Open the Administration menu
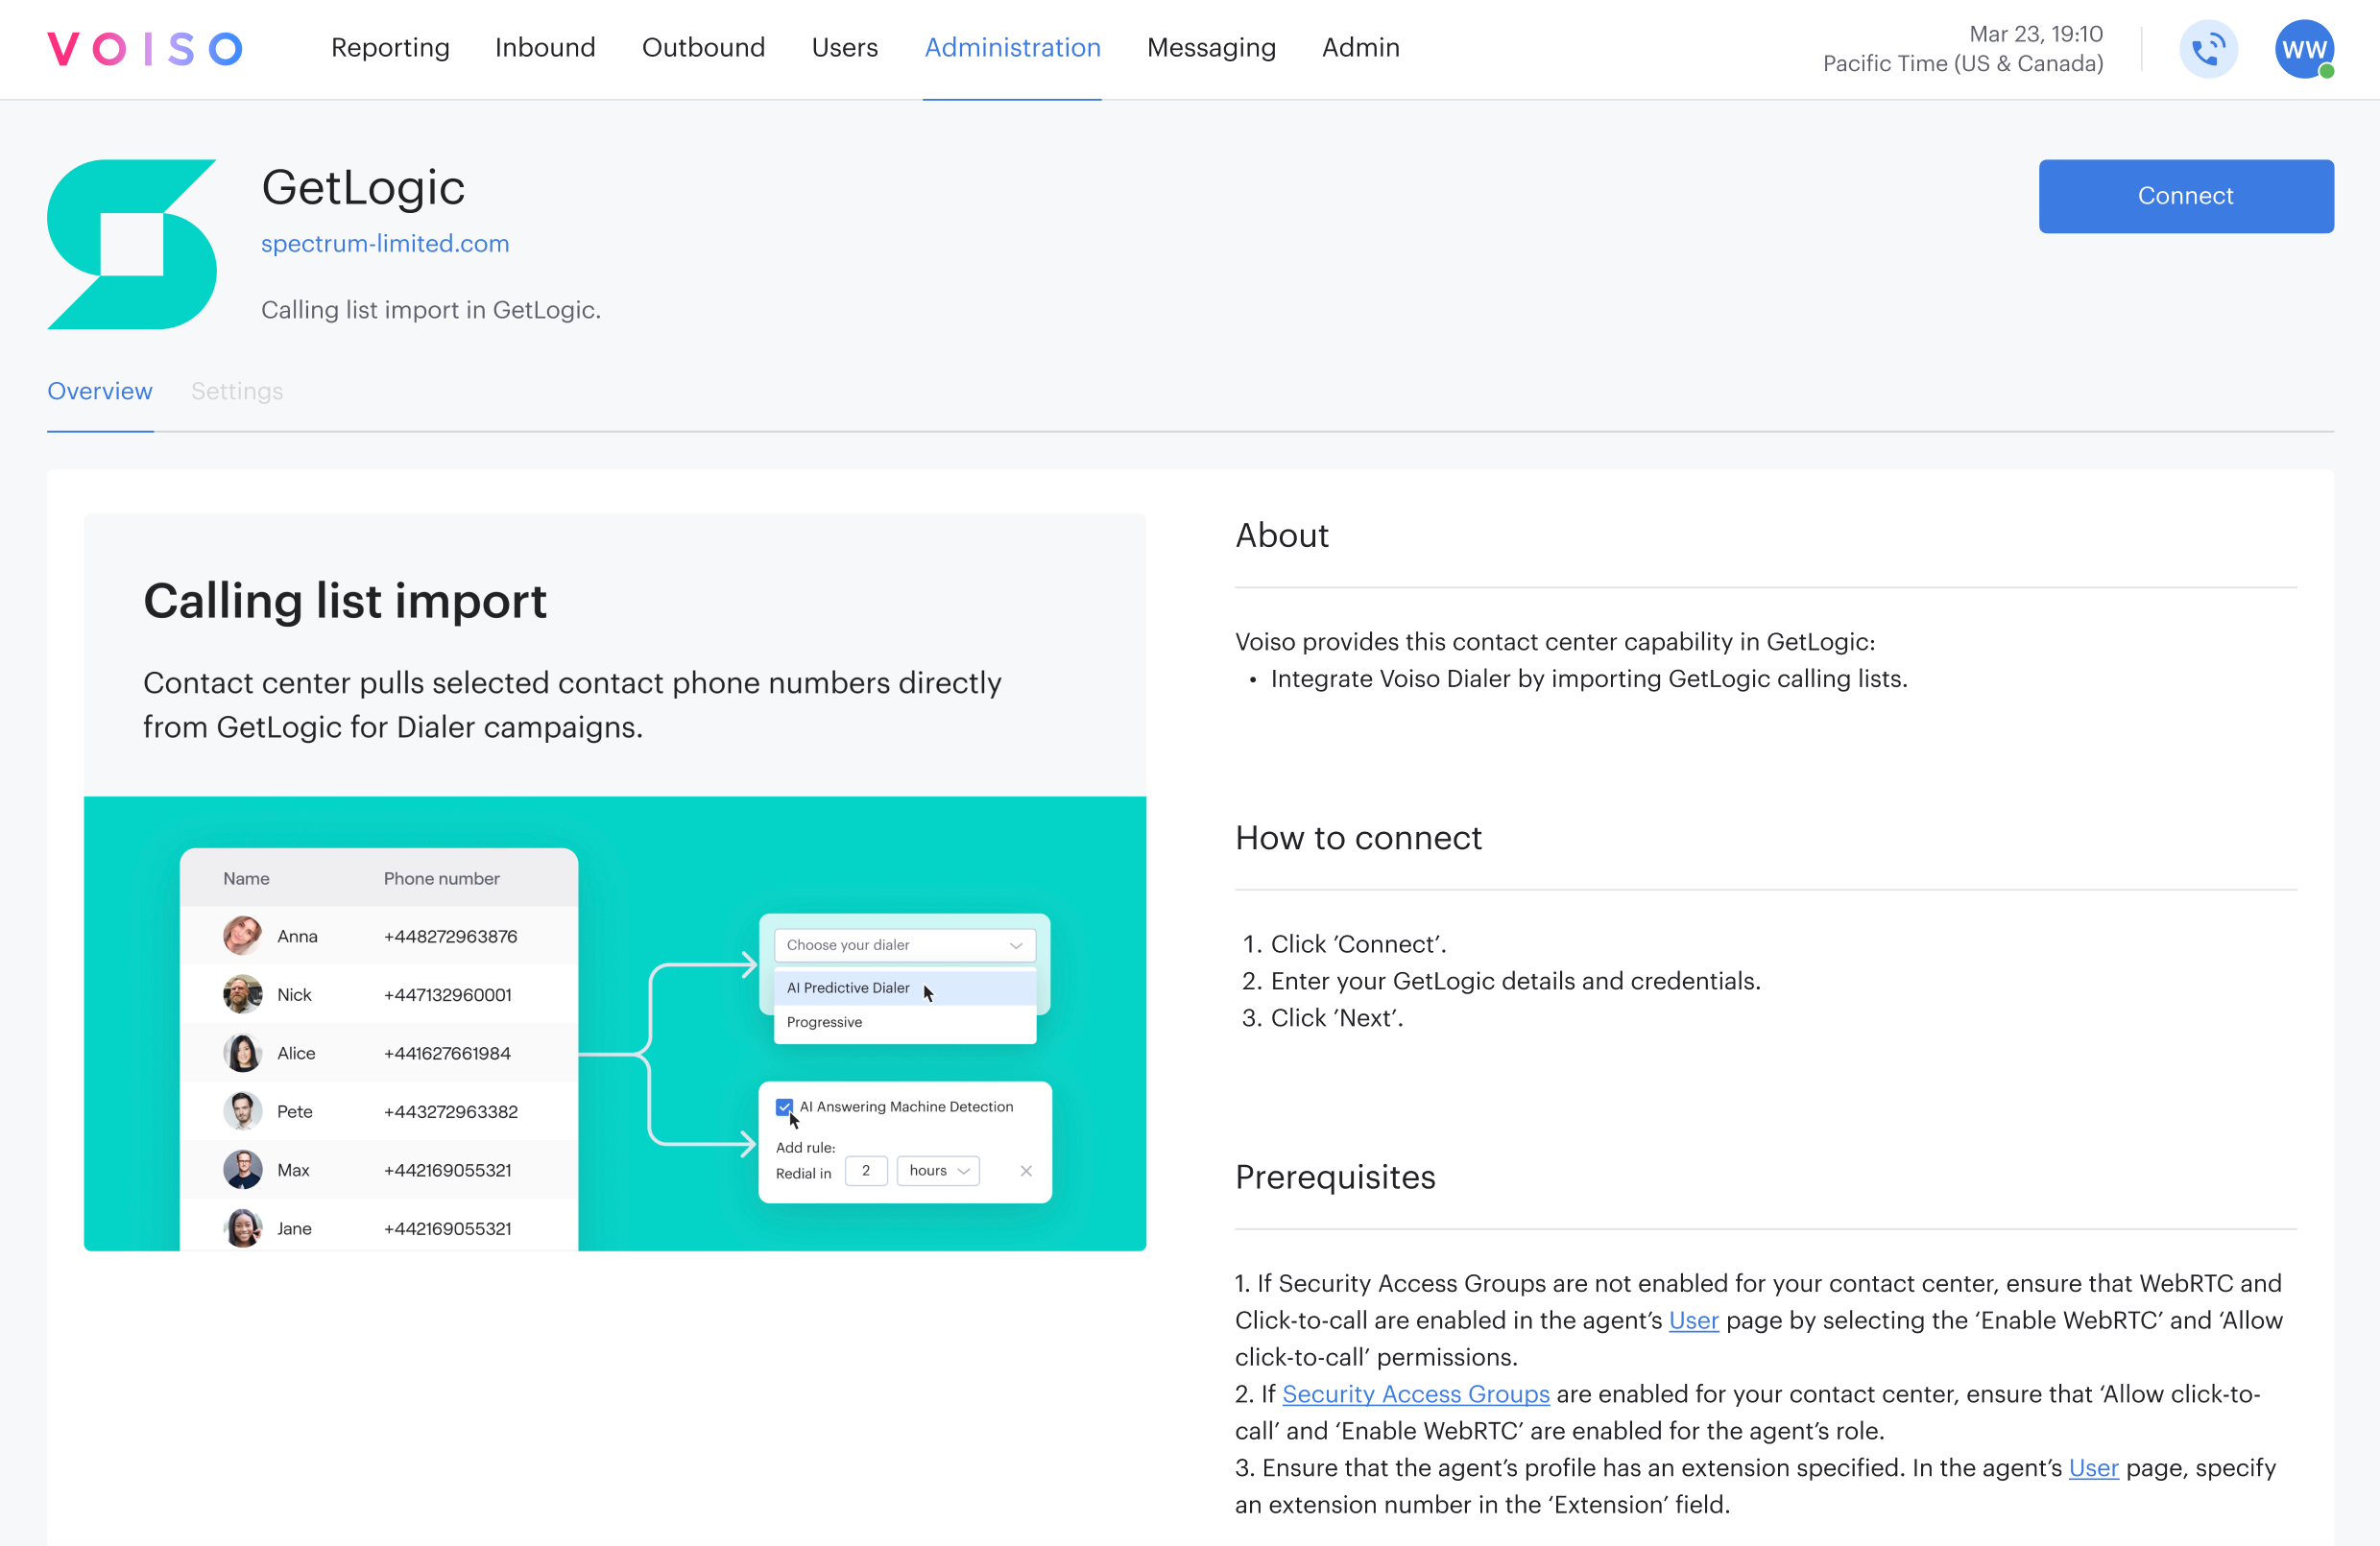Screen dimensions: 2380x1546 pyautogui.click(x=1012, y=48)
